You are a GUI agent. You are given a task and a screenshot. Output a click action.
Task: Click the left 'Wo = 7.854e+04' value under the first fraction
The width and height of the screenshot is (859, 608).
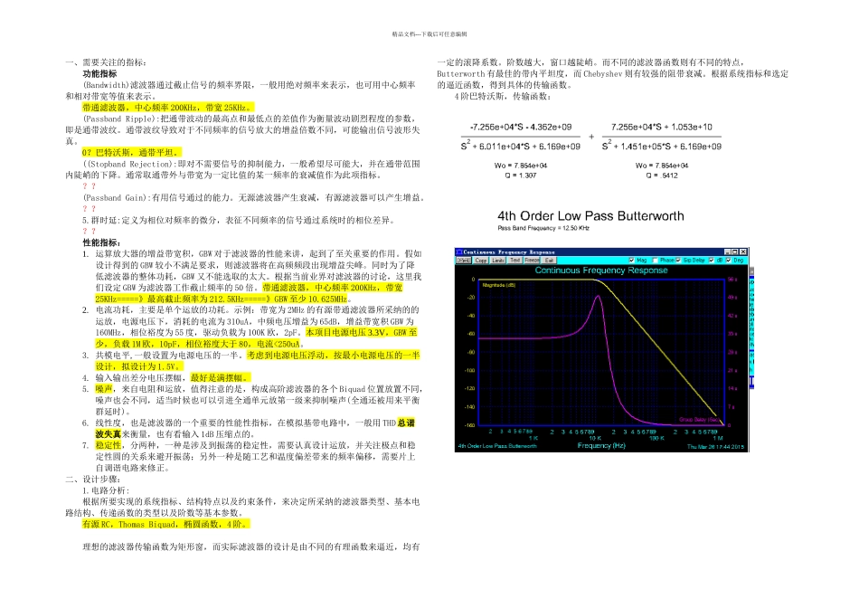point(521,166)
